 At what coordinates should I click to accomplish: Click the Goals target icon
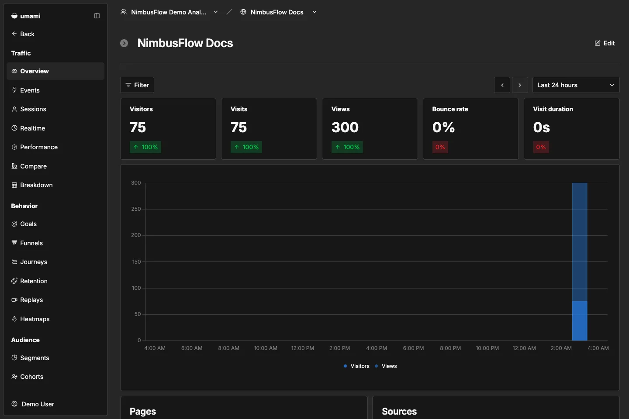(14, 224)
